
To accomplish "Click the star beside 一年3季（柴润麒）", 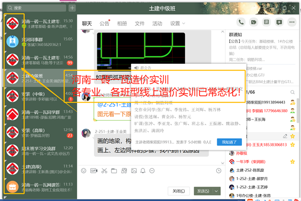I will [x=292, y=162].
